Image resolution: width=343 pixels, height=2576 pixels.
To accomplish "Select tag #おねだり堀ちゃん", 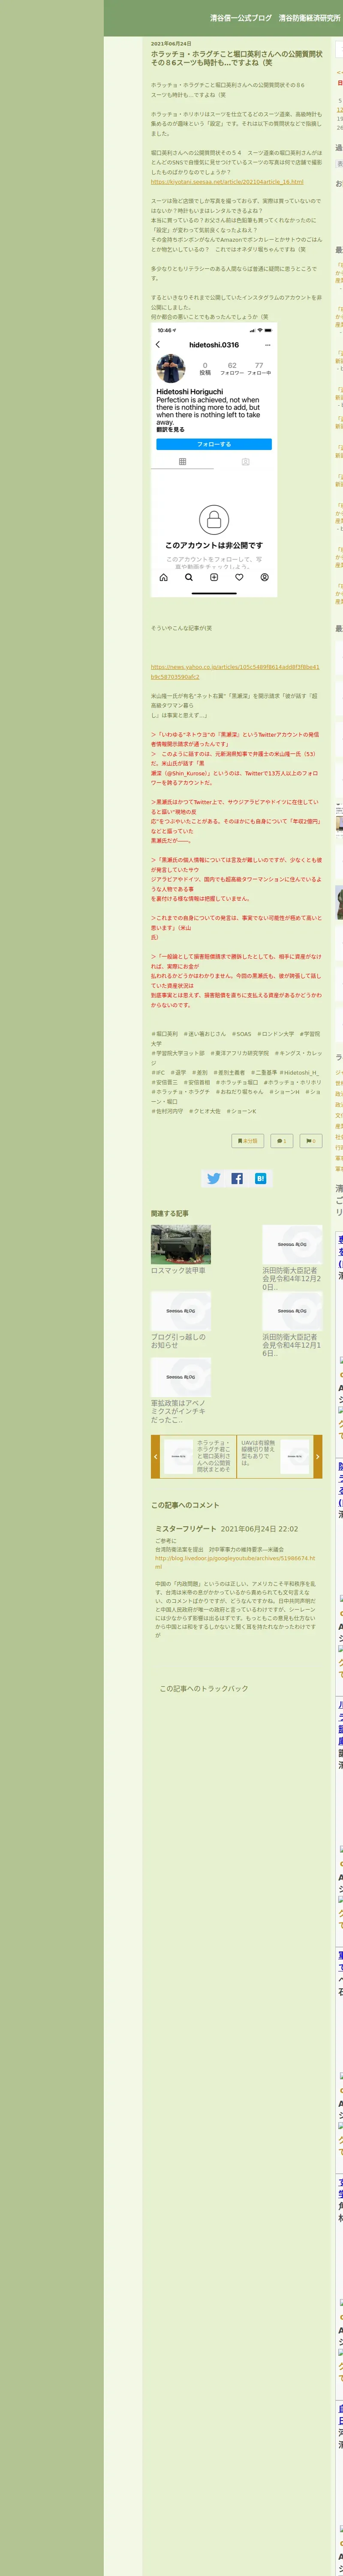I will click(240, 1091).
